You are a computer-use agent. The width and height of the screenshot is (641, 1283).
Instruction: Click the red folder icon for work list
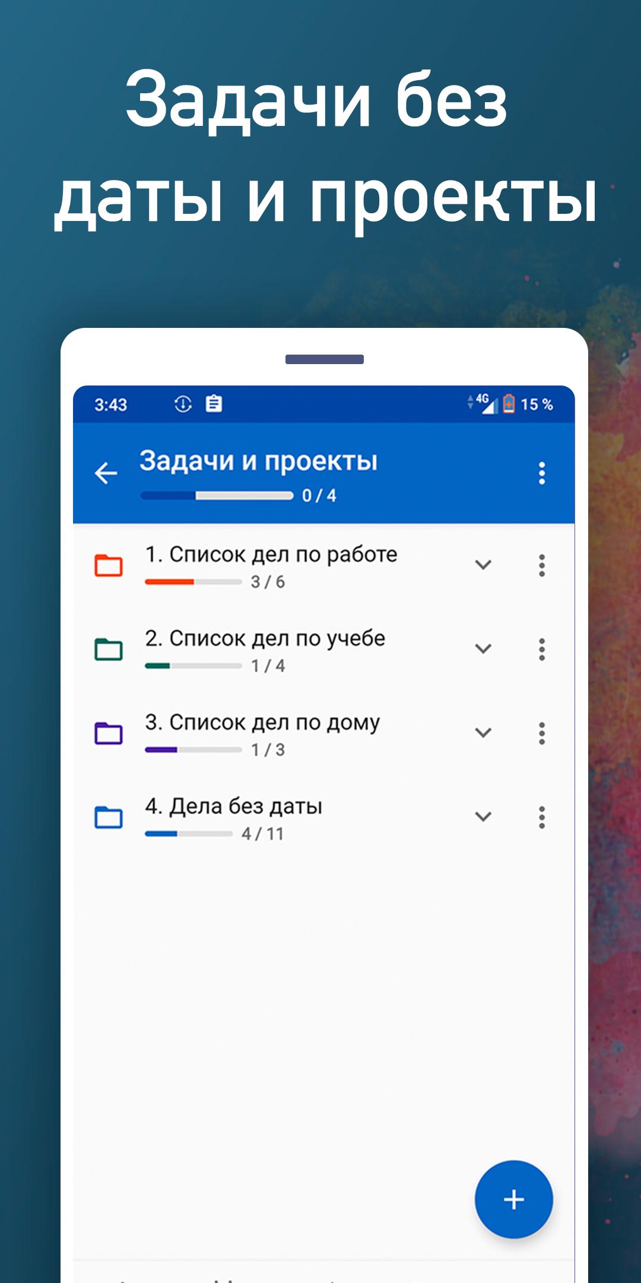pyautogui.click(x=109, y=565)
